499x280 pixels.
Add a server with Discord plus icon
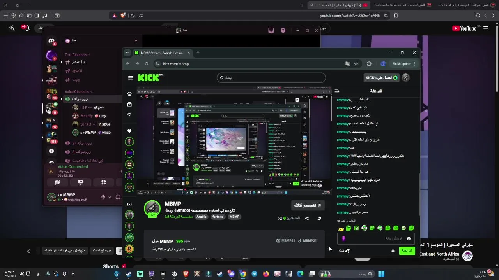51,151
